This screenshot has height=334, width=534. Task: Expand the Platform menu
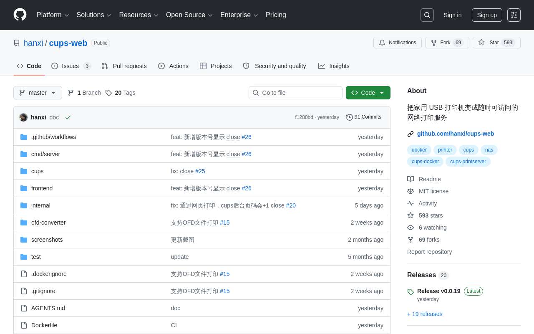(x=53, y=15)
